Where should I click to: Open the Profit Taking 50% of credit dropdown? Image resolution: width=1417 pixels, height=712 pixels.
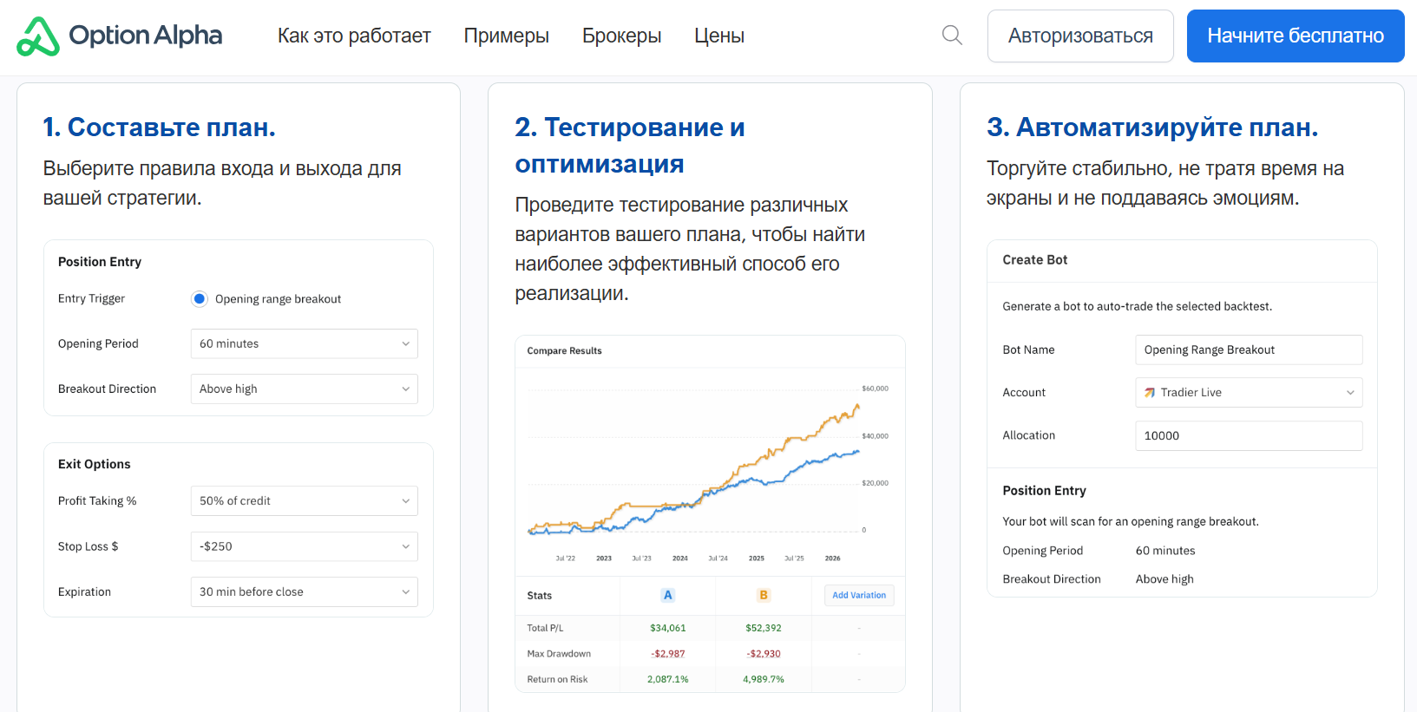pos(305,500)
